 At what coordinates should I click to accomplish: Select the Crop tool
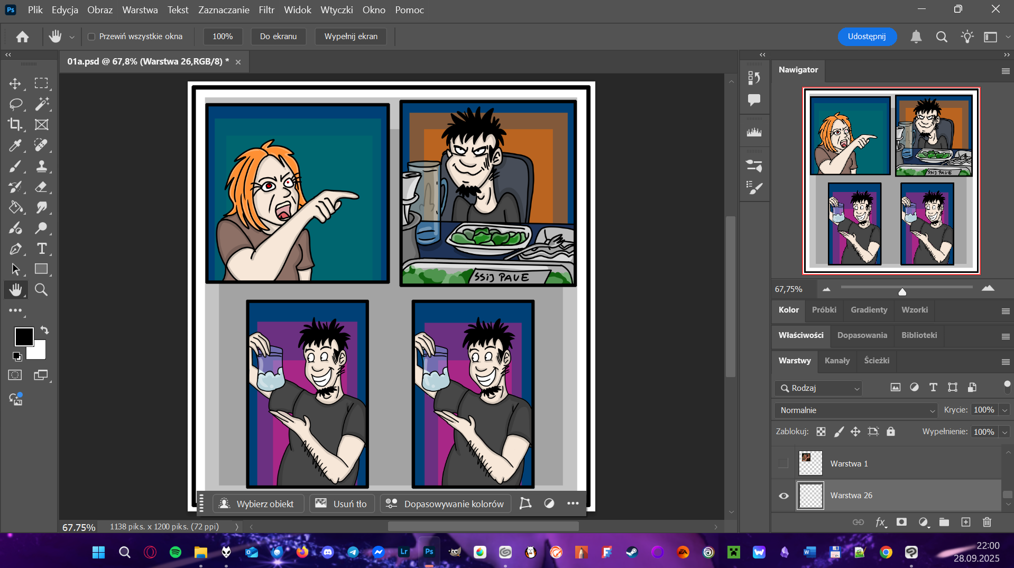click(x=15, y=125)
